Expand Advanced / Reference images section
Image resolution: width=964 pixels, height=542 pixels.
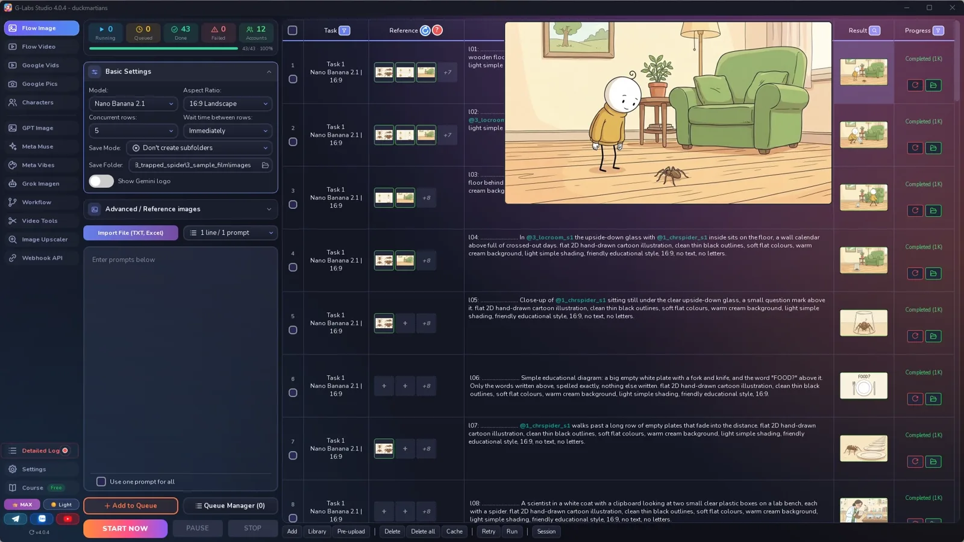181,209
